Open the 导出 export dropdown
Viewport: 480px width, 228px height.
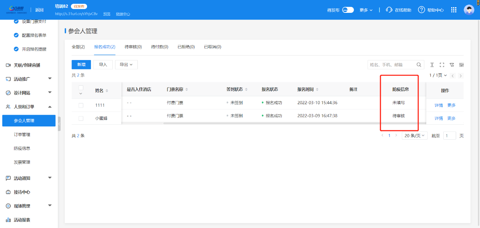(126, 65)
